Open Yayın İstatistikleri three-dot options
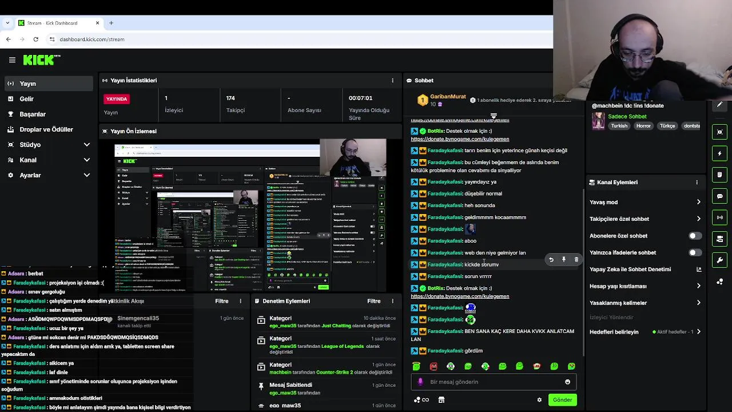 392,81
